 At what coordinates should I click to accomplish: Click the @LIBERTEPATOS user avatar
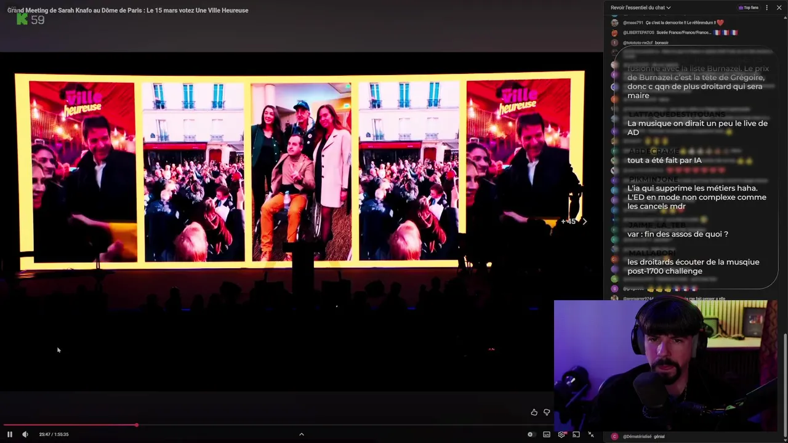[614, 33]
